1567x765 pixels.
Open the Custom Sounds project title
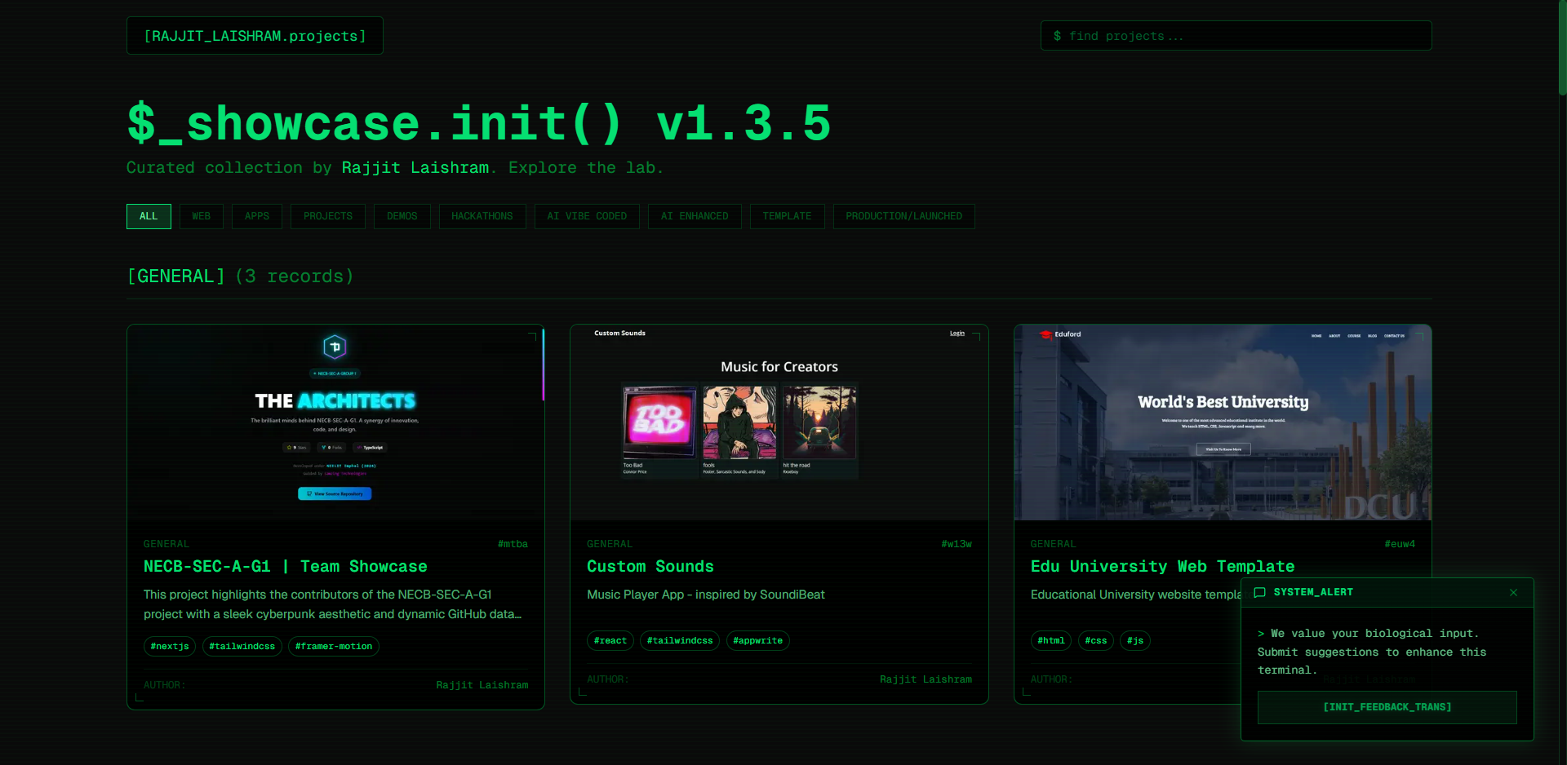(650, 567)
